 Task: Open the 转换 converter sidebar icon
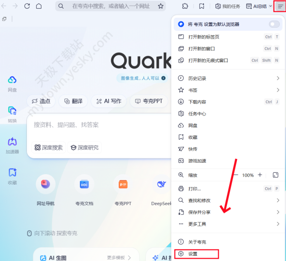tap(12, 111)
